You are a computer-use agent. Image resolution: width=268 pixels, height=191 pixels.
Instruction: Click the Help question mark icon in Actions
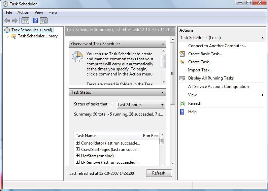click(x=182, y=112)
